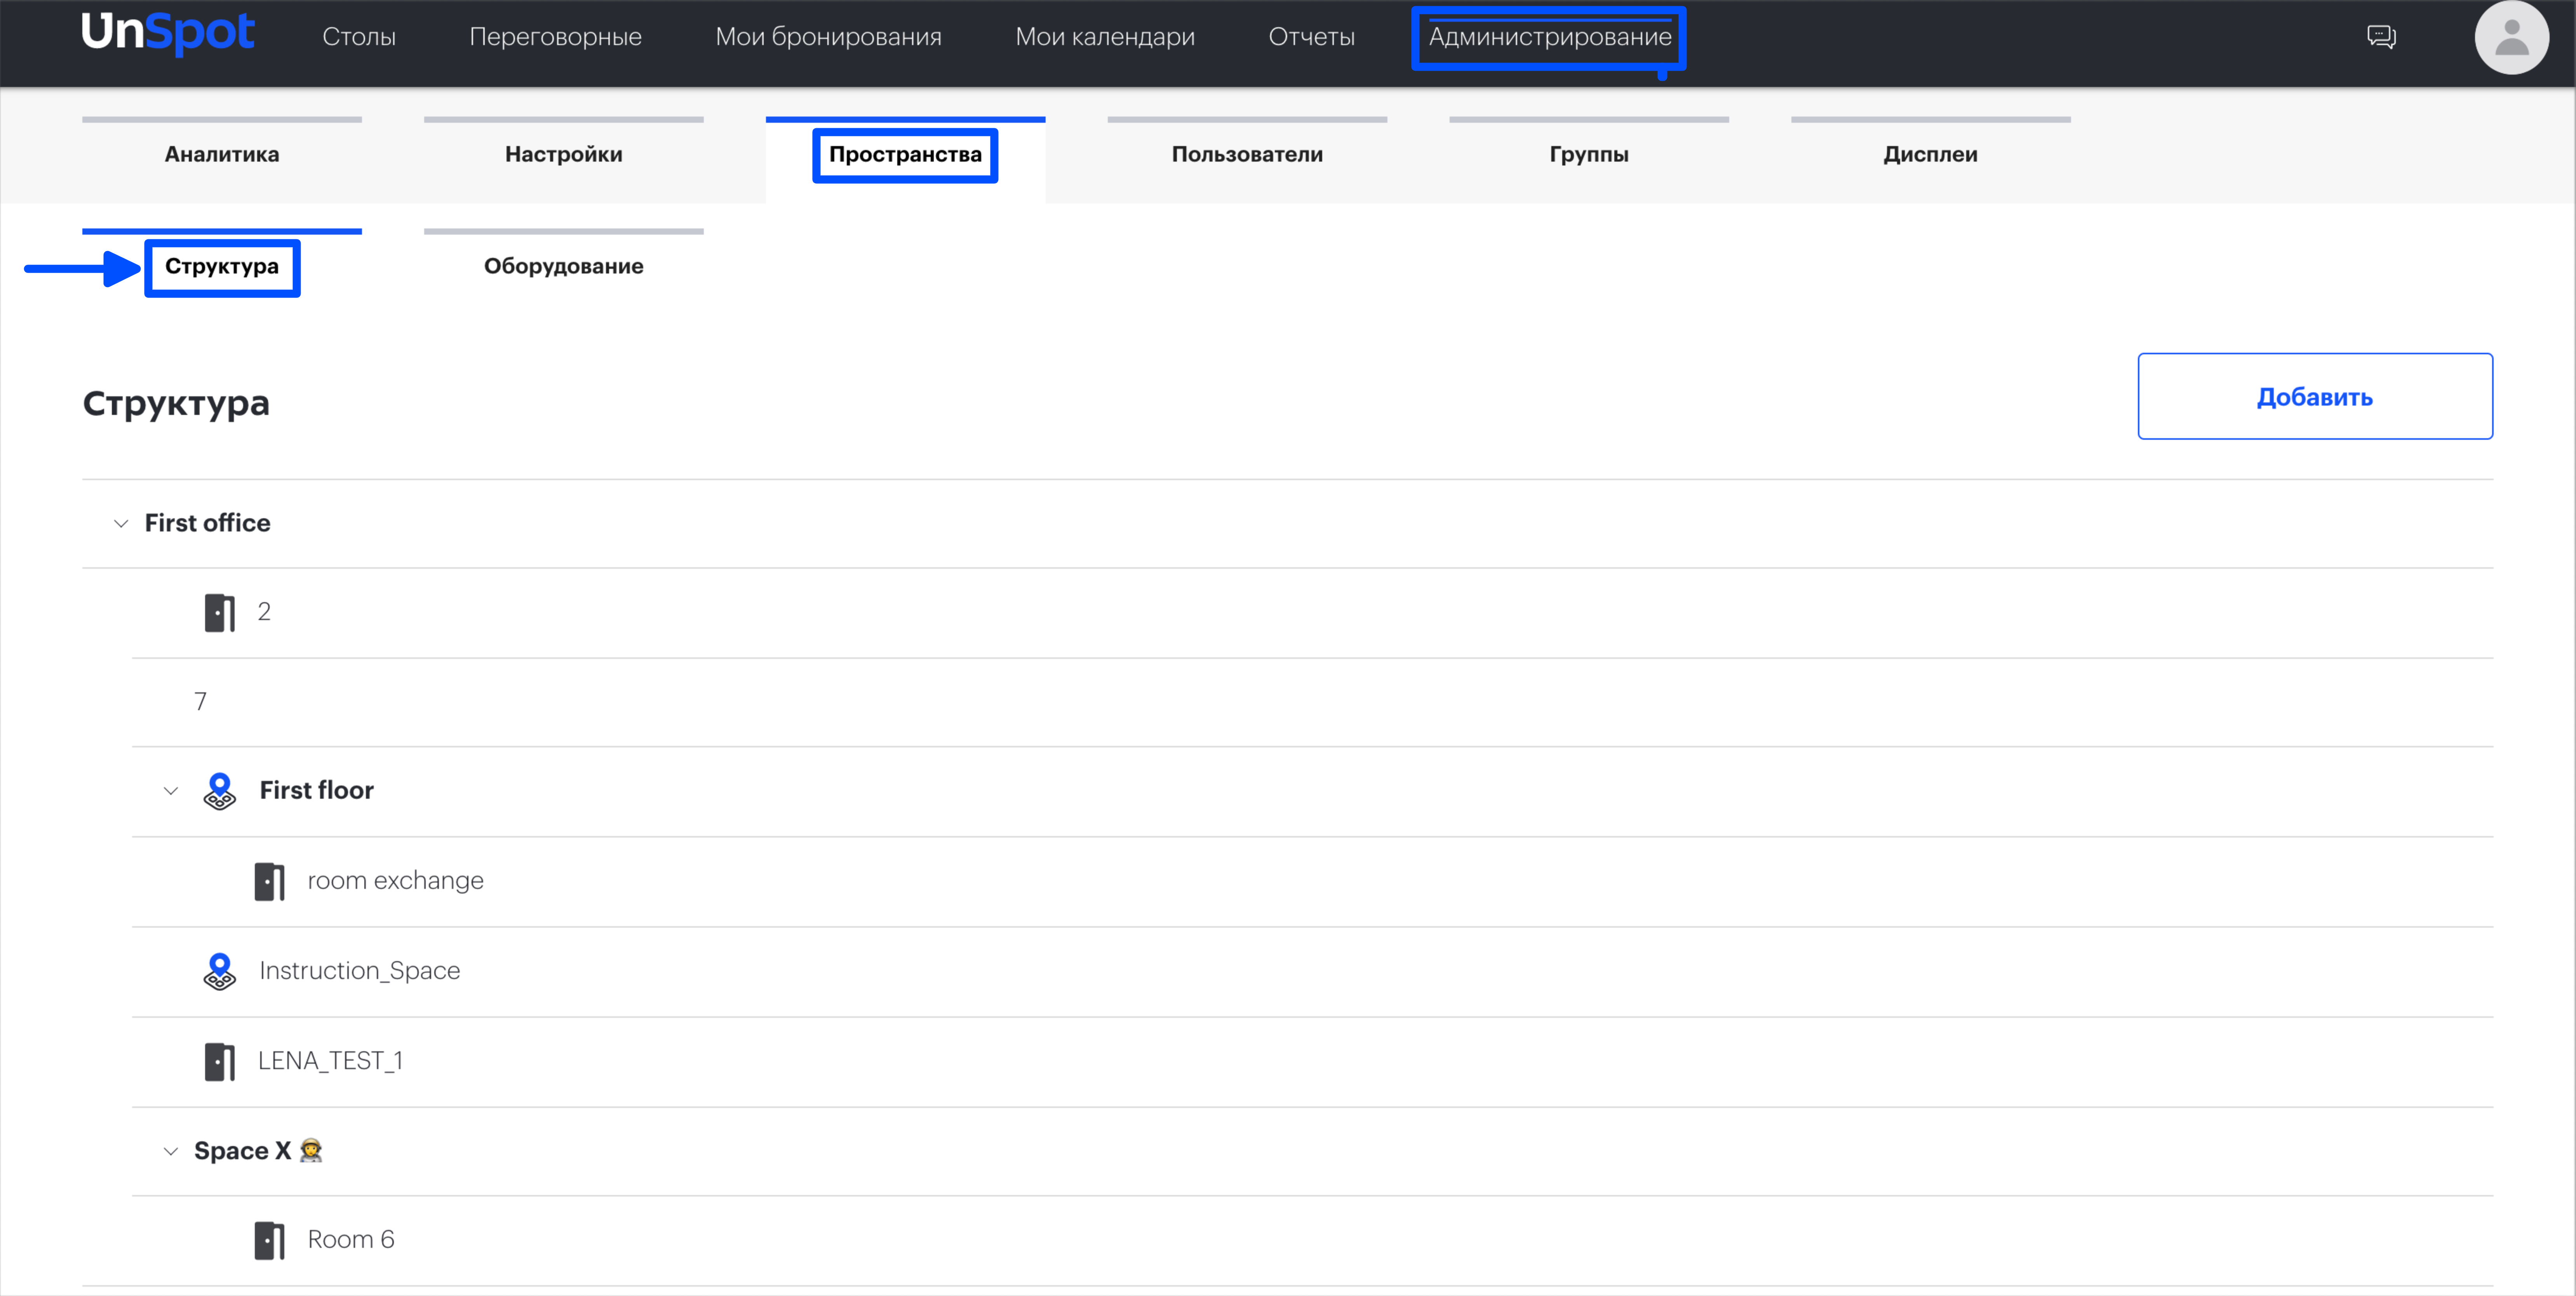Screen dimensions: 2576x1296
Task: Open the user profile avatar
Action: 2511,38
